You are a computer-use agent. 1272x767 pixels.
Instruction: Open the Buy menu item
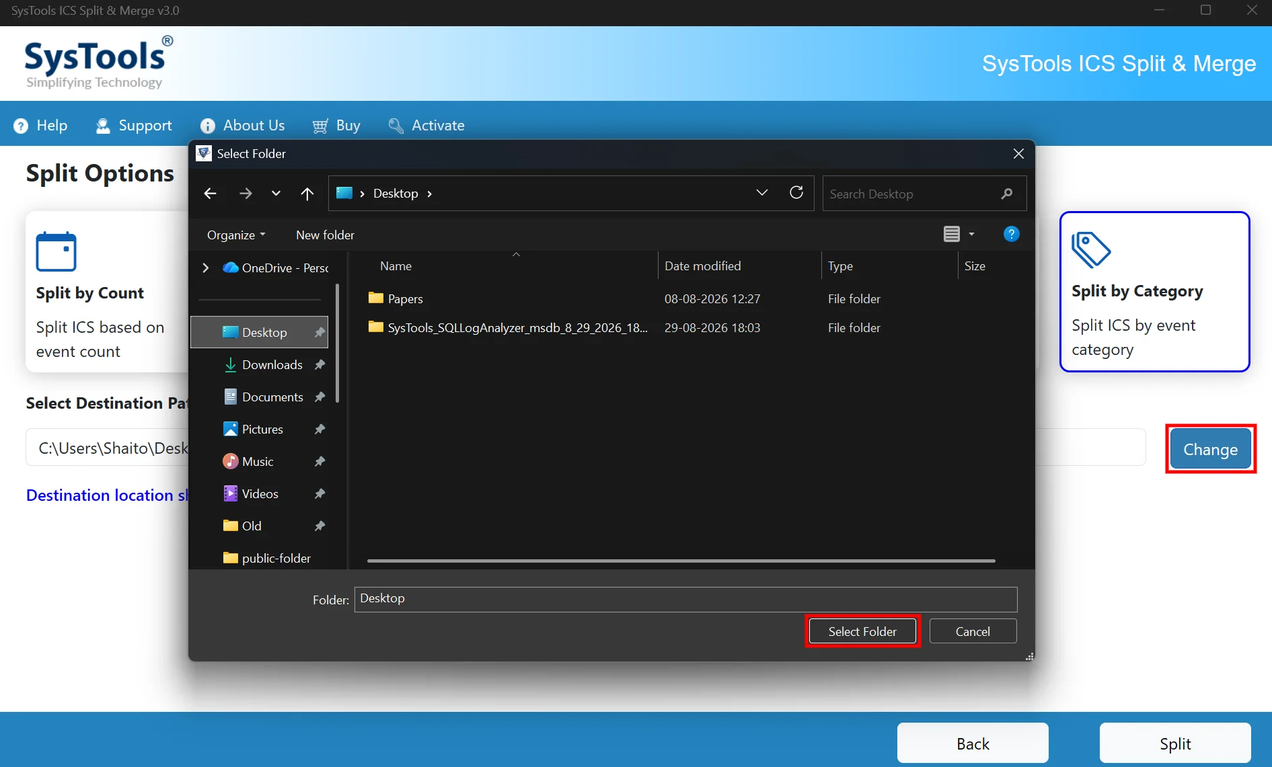[x=336, y=126]
